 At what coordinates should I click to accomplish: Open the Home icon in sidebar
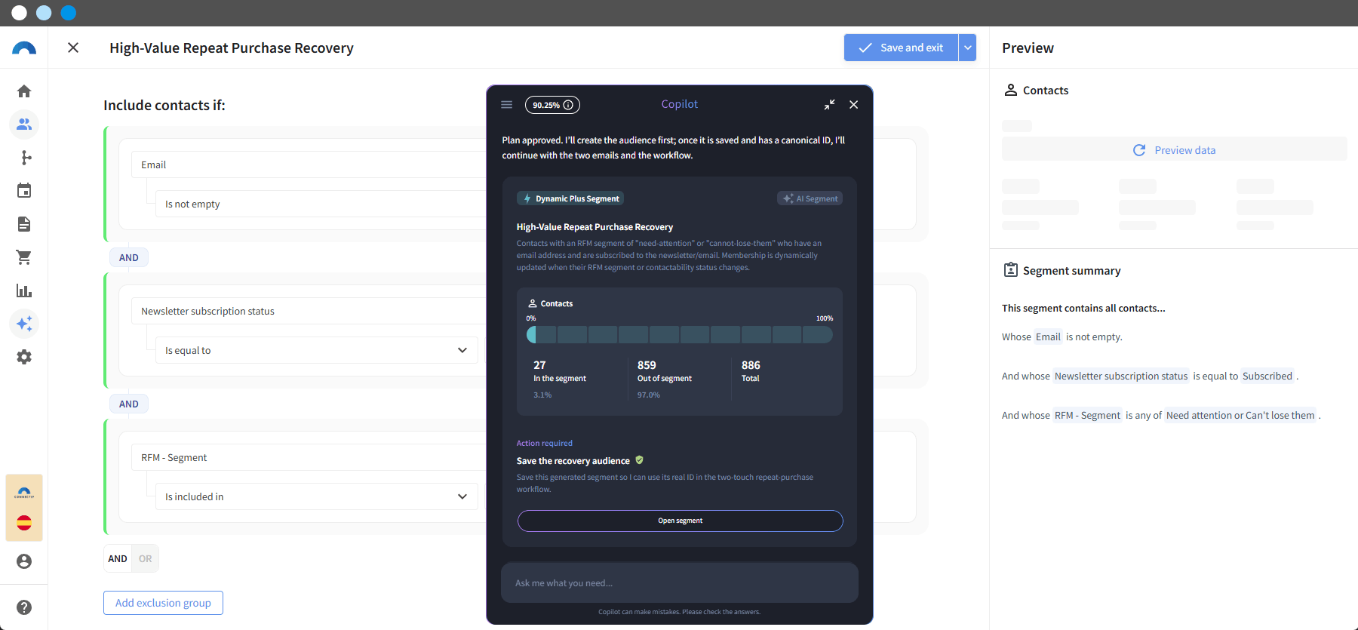click(24, 91)
